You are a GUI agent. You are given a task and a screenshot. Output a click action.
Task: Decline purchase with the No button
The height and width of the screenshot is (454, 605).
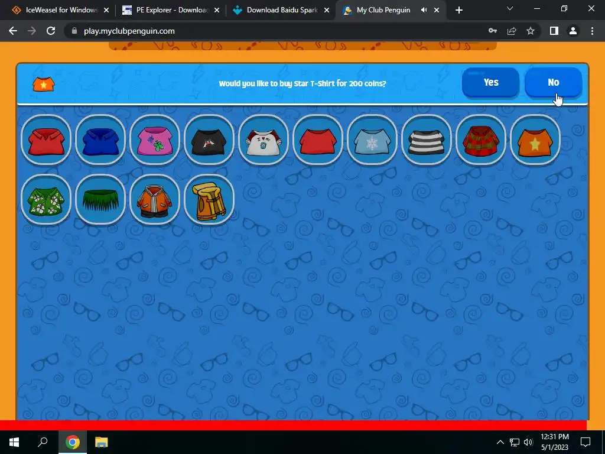(553, 83)
